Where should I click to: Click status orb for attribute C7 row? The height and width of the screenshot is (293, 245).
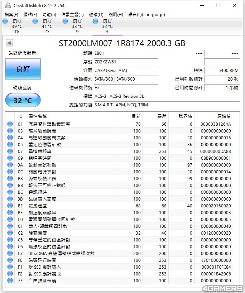click(x=10, y=253)
